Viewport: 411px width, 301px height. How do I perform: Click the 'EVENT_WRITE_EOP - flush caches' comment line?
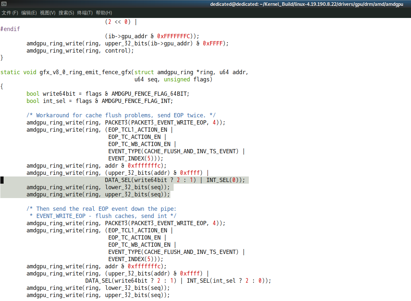[103, 216]
